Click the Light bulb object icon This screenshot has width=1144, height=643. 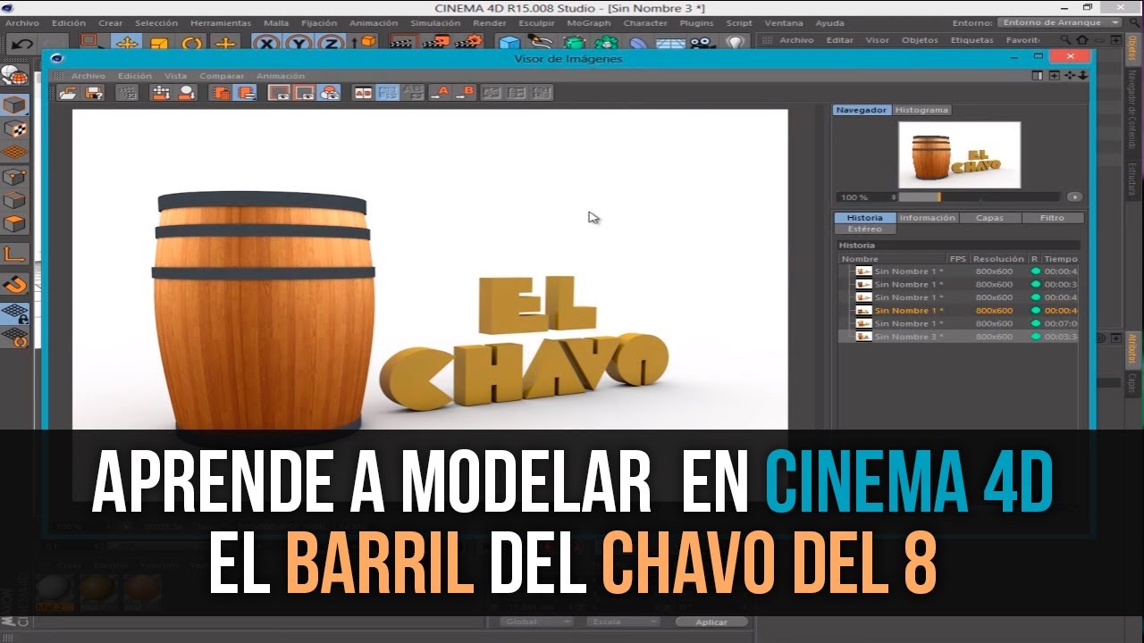(x=735, y=42)
